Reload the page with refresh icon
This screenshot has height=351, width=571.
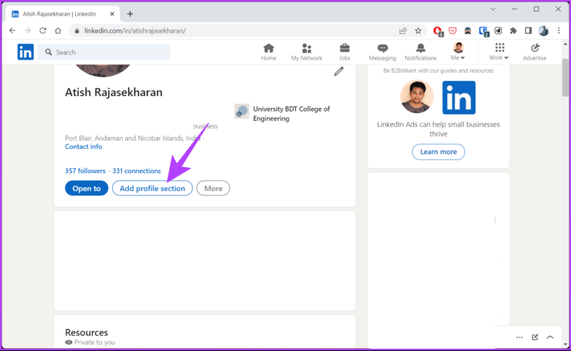(42, 30)
